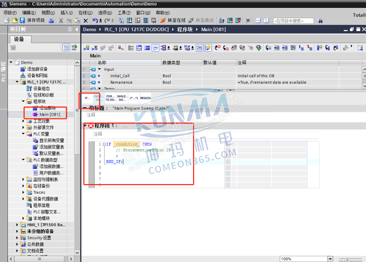Click the 在项目中搜索 search field
Image resolution: width=366 pixels, height=262 pixels.
pyautogui.click(x=293, y=21)
